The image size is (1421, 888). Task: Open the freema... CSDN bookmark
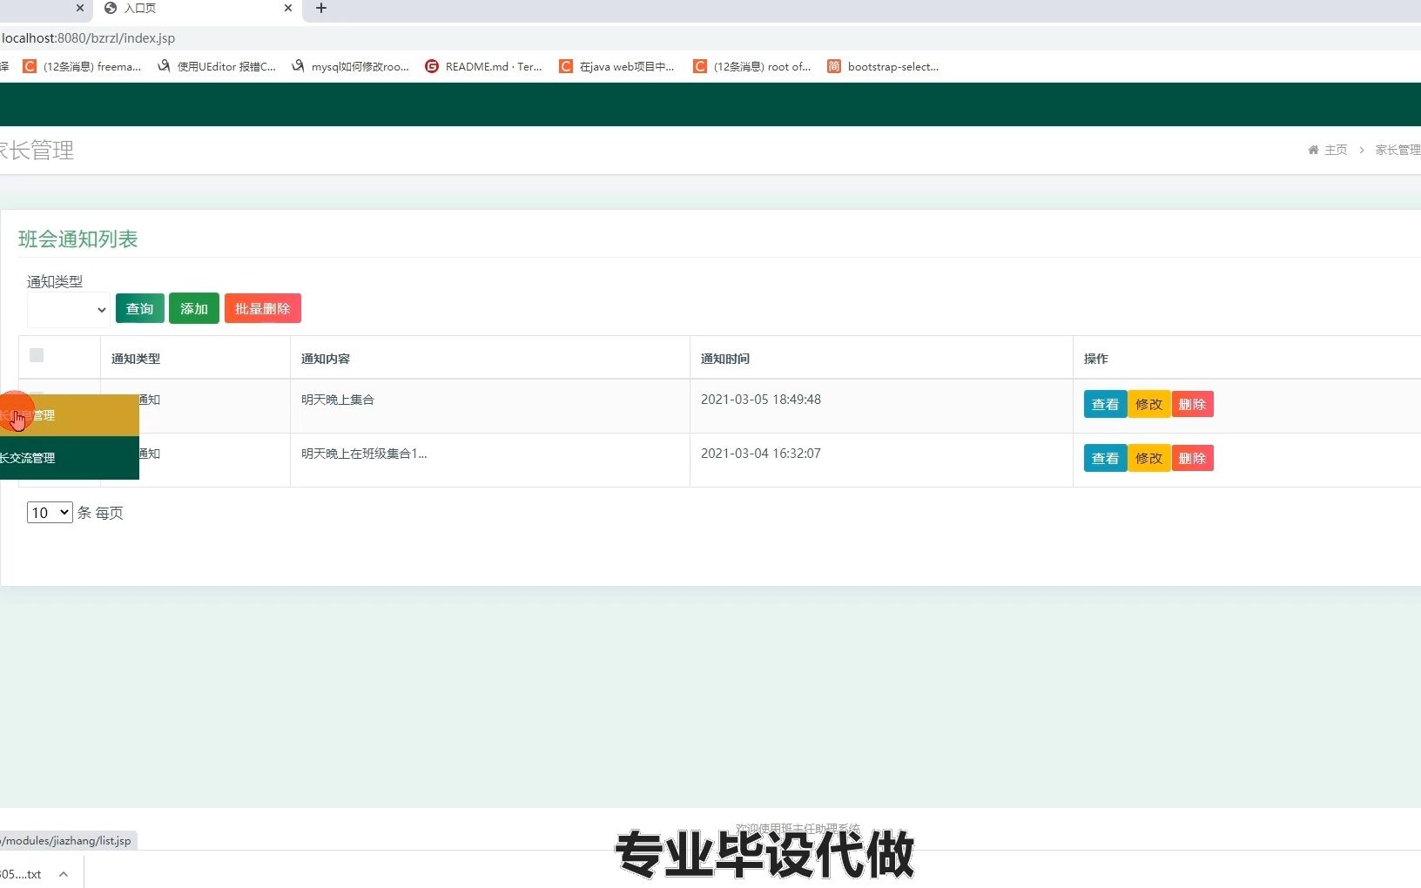(82, 66)
